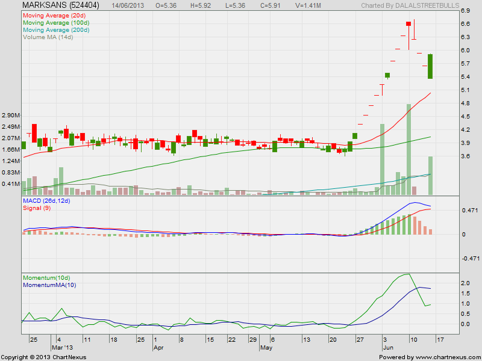Viewport: 482px width, 361px height.
Task: Click the red candlestick body near 6.6
Action: click(x=408, y=23)
